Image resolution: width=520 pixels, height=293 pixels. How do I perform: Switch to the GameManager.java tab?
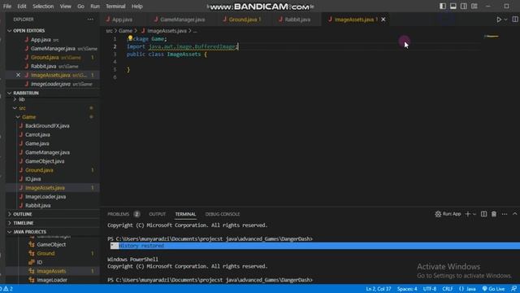[182, 20]
